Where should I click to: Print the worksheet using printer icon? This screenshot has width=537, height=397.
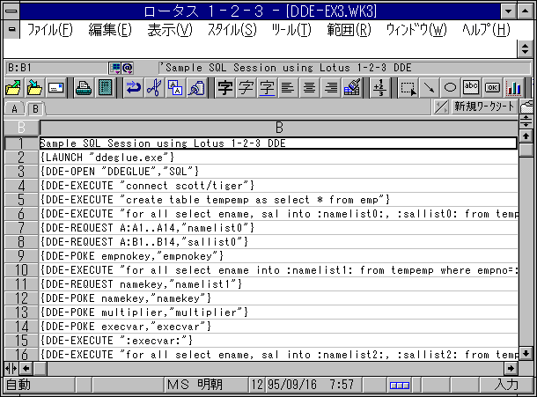click(x=84, y=88)
